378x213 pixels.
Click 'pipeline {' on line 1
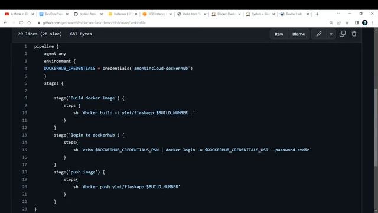point(46,46)
